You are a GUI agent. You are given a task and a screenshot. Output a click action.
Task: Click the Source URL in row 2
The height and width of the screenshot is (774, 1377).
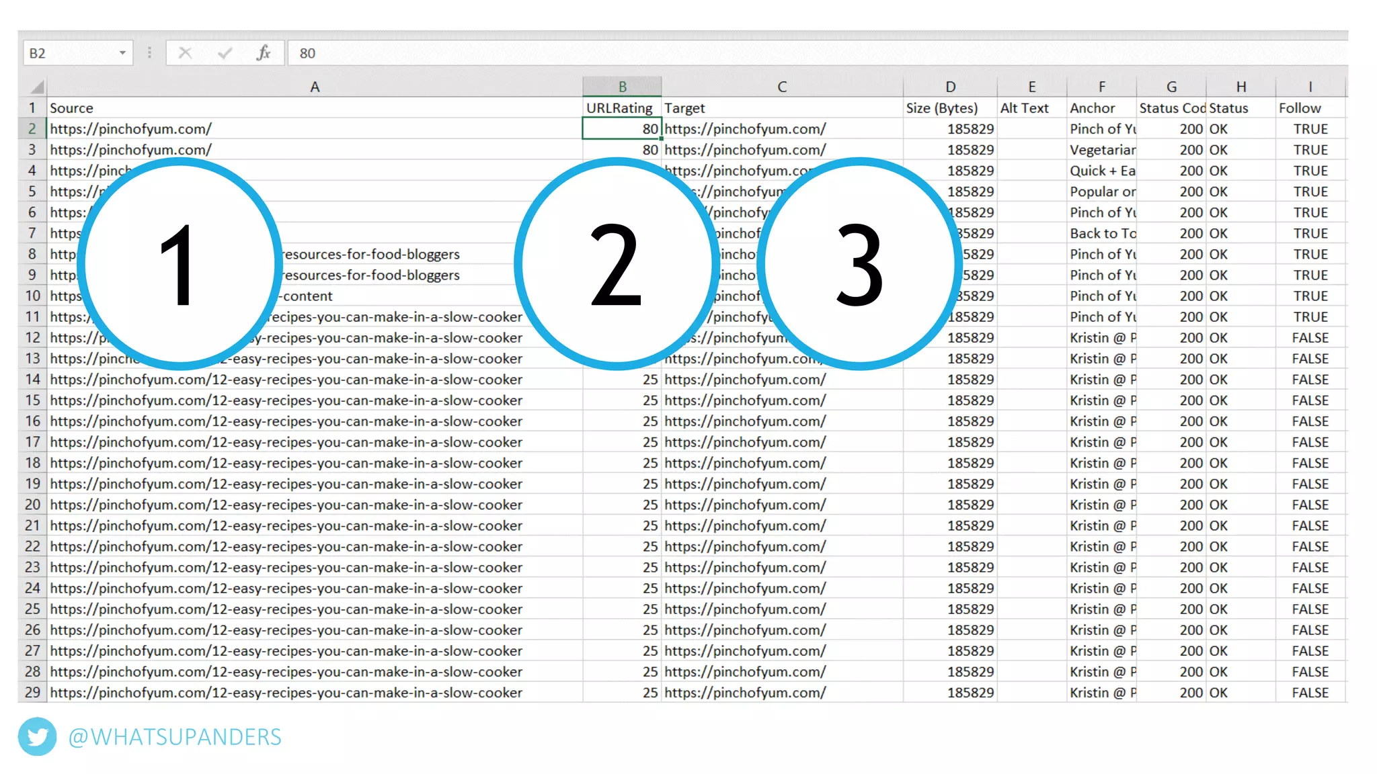(131, 129)
